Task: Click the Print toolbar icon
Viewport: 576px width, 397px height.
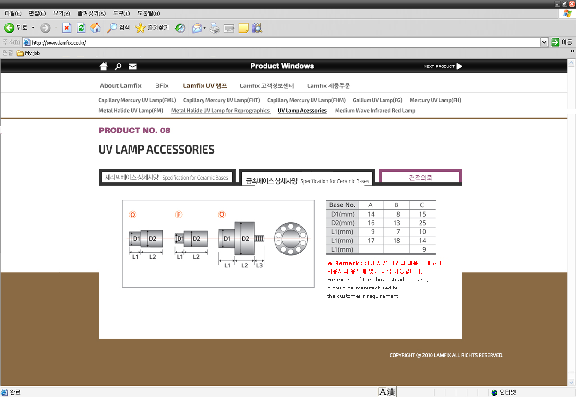Action: tap(215, 28)
